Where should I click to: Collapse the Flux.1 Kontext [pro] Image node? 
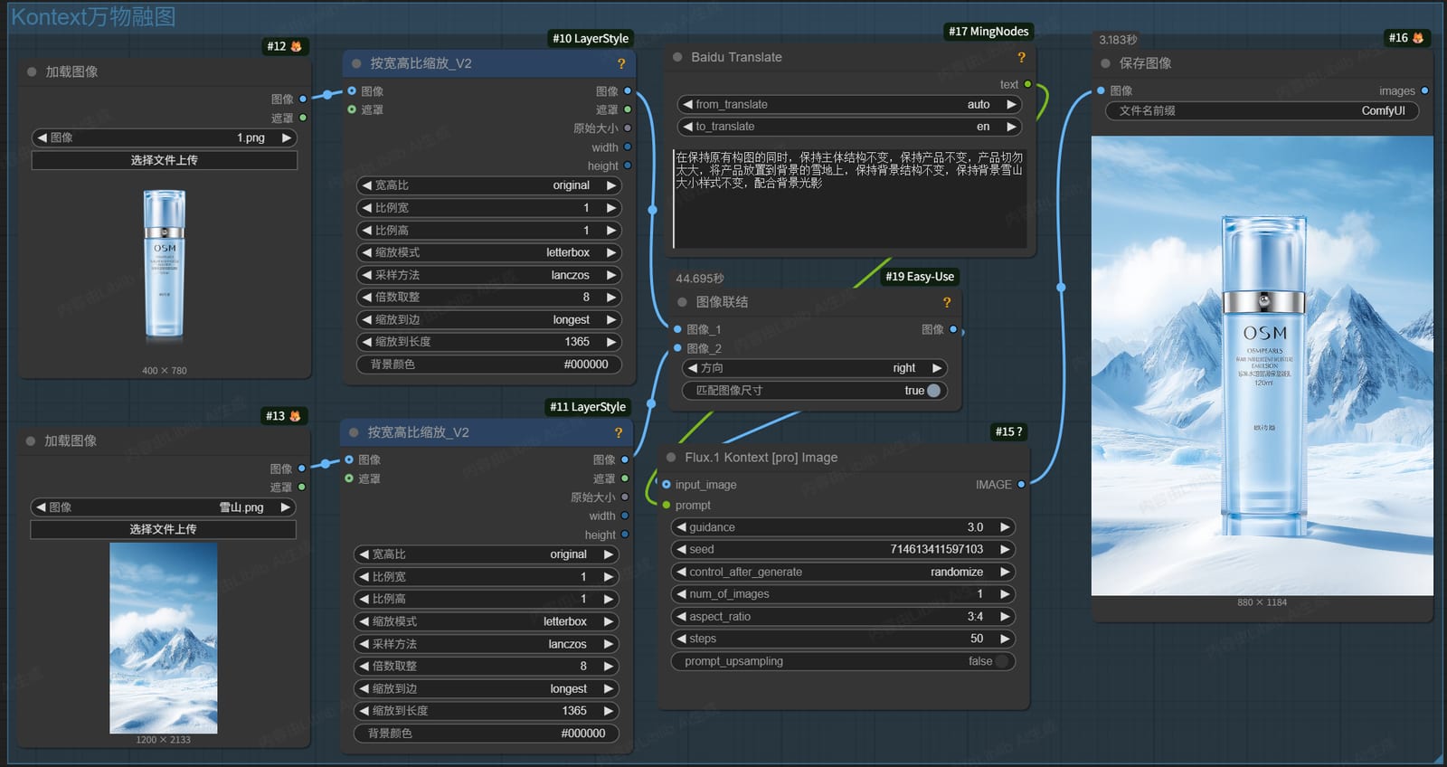click(671, 458)
